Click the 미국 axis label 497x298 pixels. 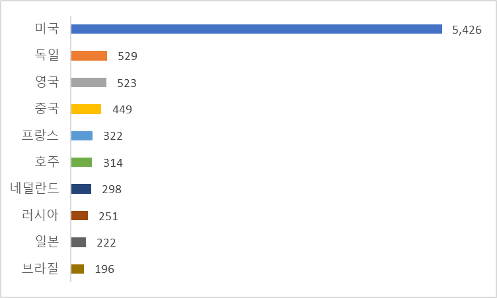click(47, 29)
